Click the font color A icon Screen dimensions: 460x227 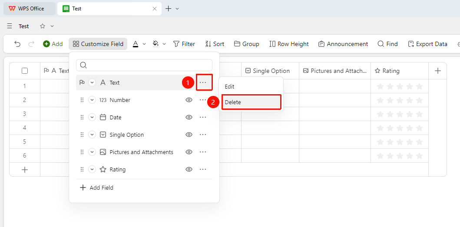135,44
